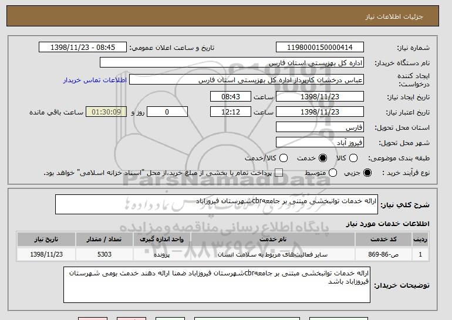The image size is (452, 320).
Task: Click the creation time field 08:43
Action: (x=231, y=96)
